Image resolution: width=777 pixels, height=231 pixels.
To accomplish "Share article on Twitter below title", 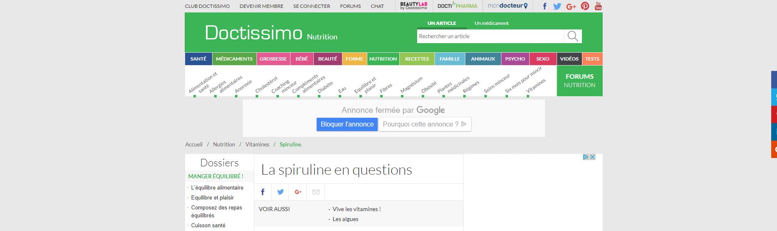I will 281,192.
